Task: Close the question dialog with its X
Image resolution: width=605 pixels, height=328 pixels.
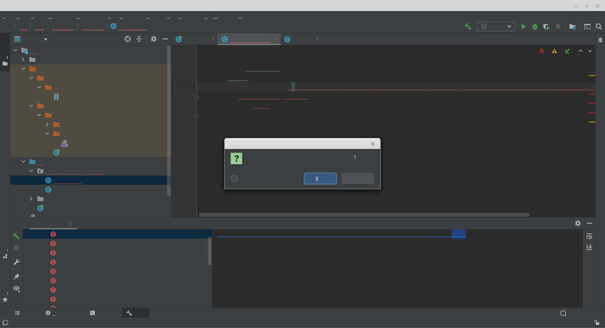Action: (373, 144)
